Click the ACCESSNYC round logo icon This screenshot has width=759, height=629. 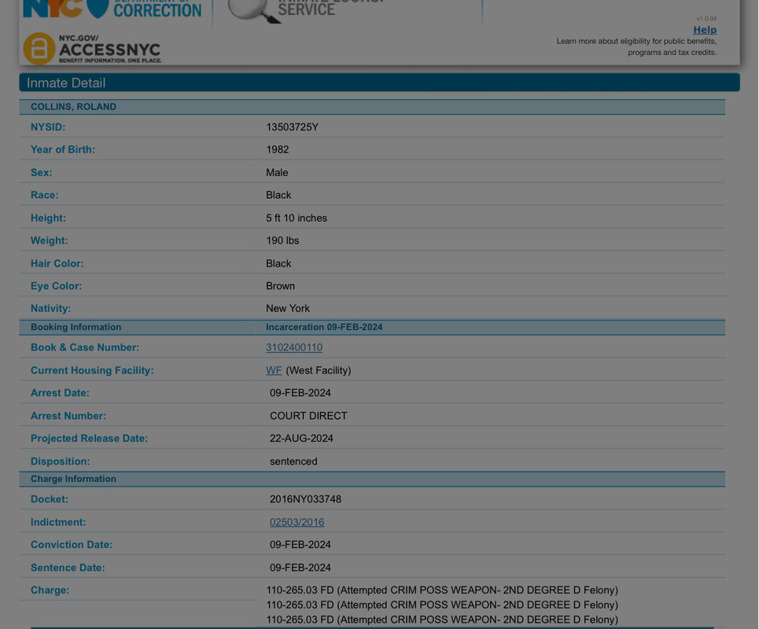click(x=39, y=49)
